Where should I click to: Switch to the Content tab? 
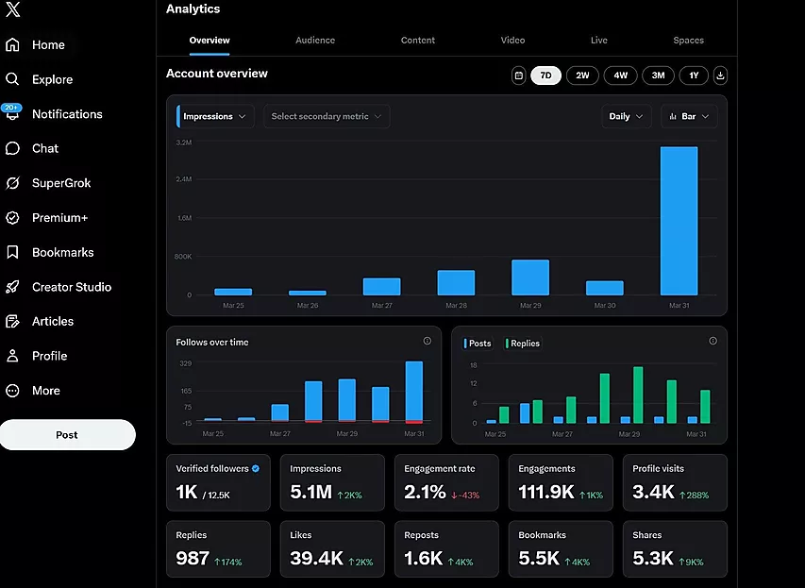point(418,41)
